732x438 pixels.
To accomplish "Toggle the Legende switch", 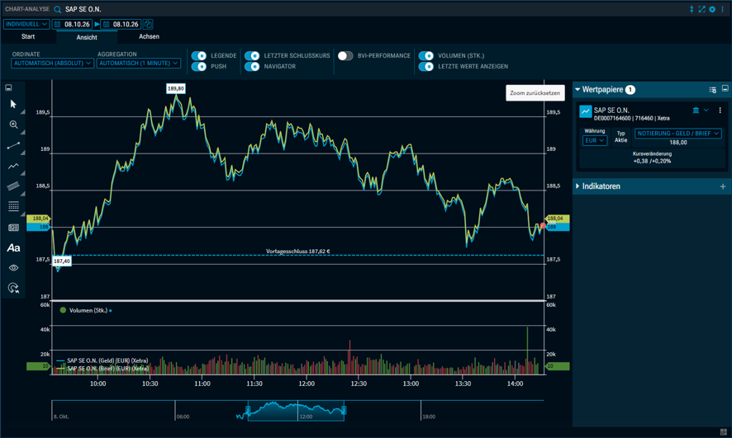I will coord(199,55).
